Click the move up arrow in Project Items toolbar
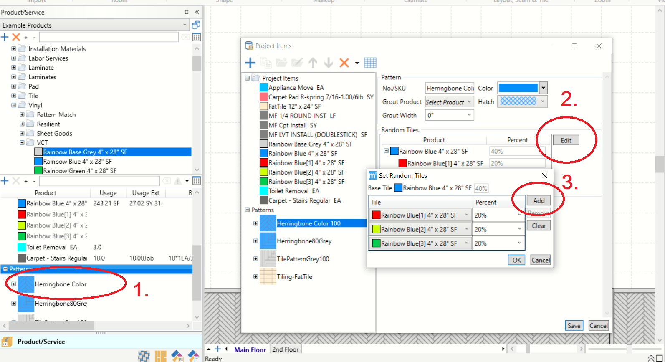This screenshot has width=665, height=362. 313,63
